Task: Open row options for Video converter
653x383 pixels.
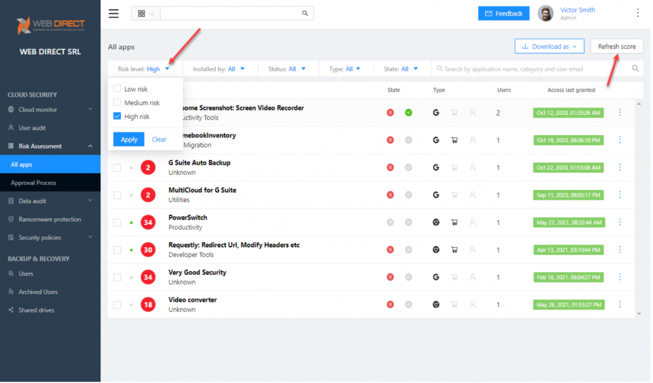Action: tap(622, 305)
